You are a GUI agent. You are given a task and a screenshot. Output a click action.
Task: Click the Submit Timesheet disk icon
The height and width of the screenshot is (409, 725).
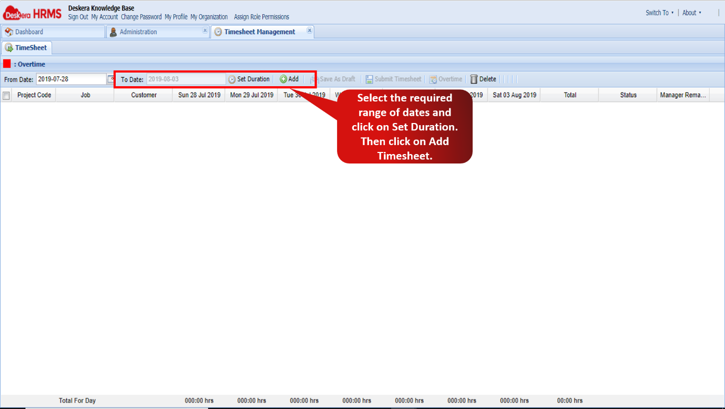coord(370,79)
